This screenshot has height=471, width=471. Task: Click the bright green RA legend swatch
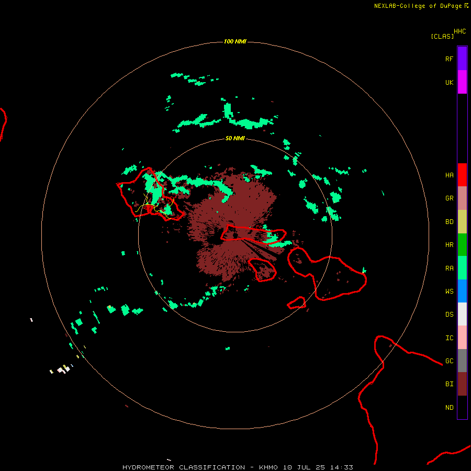pos(462,268)
